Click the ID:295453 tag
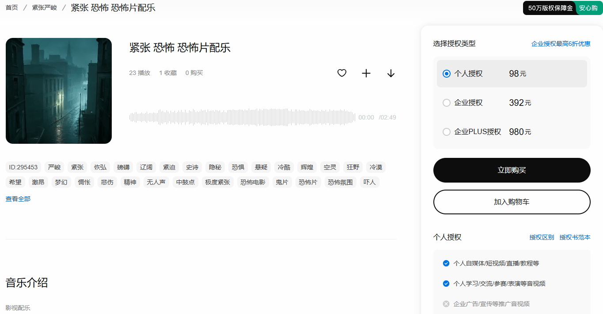The width and height of the screenshot is (603, 314). tap(23, 167)
